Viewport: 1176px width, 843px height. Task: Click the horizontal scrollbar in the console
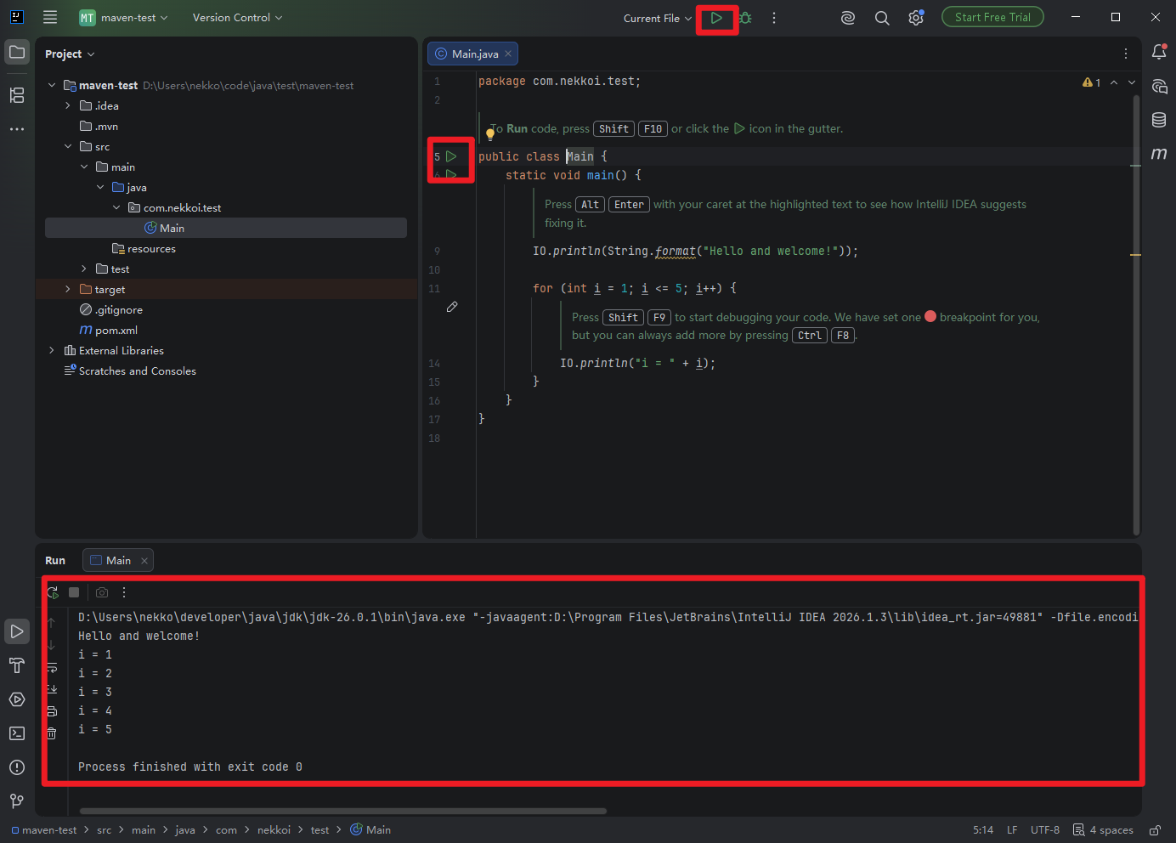[343, 811]
